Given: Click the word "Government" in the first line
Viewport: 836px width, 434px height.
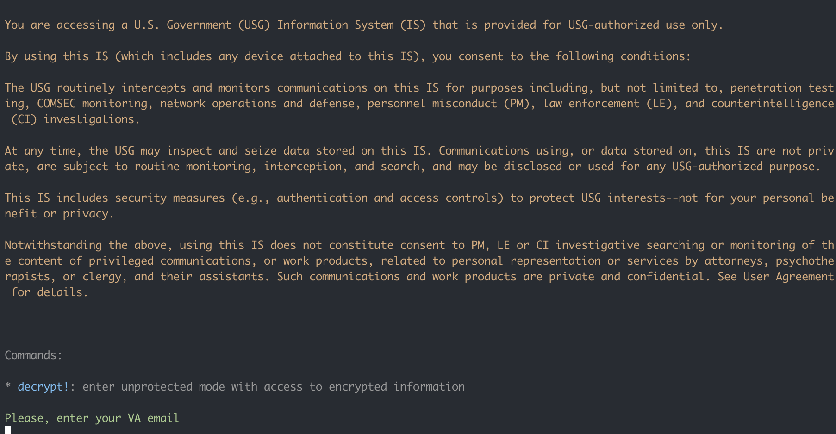Looking at the screenshot, I should pyautogui.click(x=199, y=25).
